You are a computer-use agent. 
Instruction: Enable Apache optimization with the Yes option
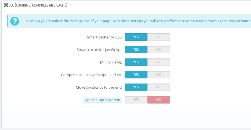pos(136,100)
